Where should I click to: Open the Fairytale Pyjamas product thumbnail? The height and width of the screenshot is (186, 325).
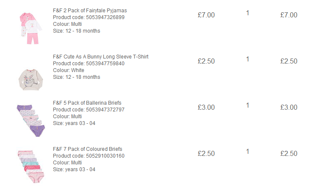(31, 28)
